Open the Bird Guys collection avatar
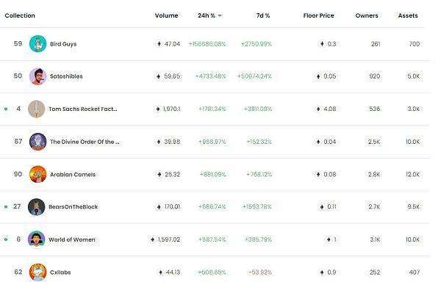Image resolution: width=441 pixels, height=282 pixels. (37, 44)
